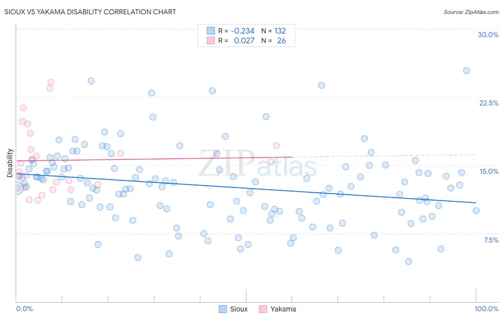Click the blue Sioux legend swatch at bottom

pos(223,309)
